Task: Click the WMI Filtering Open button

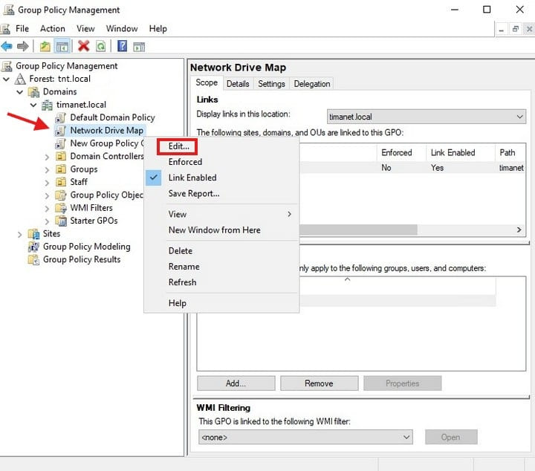Action: coord(451,438)
